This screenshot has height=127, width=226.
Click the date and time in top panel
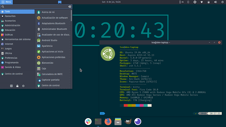[111, 2]
